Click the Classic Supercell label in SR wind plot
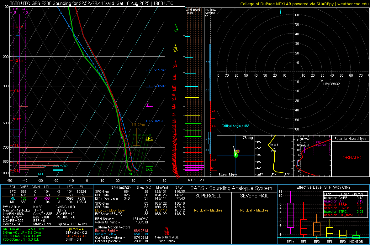370x245 pixels. tap(321, 144)
